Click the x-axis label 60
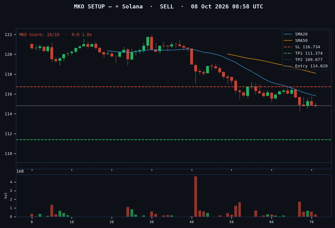Viewport: 335px width, 228px height. [x=272, y=222]
